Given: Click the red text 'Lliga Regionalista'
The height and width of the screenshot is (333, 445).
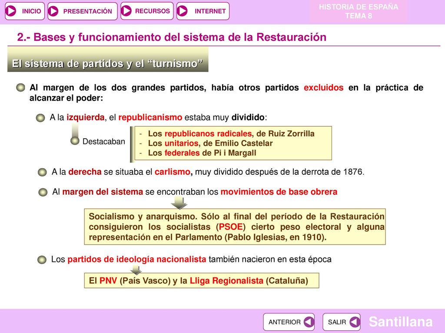Looking at the screenshot, I should pyautogui.click(x=226, y=281).
